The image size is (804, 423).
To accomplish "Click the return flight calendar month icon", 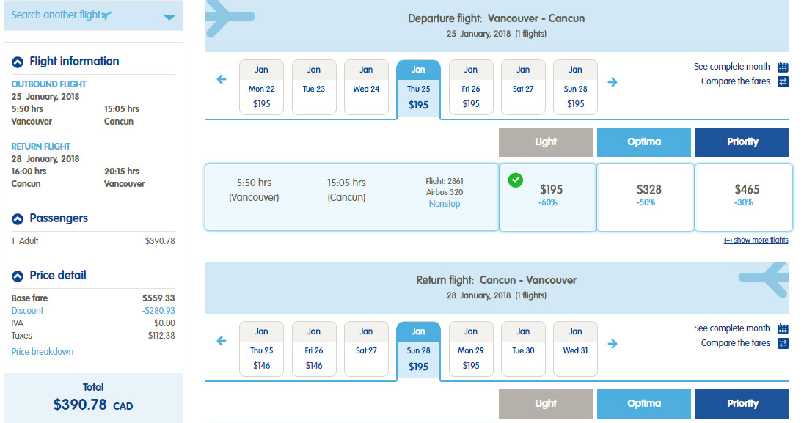I will (783, 328).
